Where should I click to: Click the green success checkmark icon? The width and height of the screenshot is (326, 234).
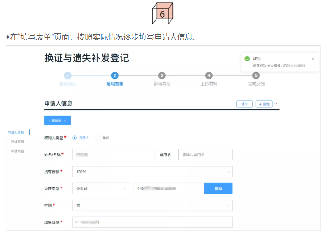[x=247, y=59]
